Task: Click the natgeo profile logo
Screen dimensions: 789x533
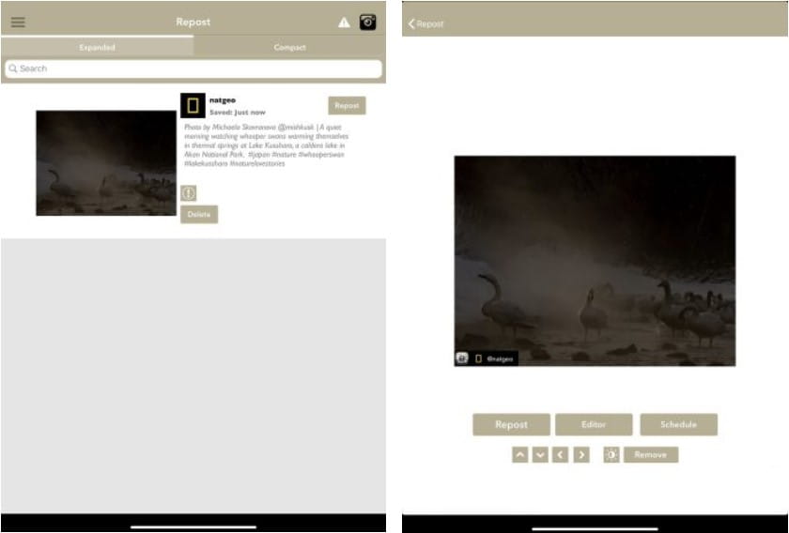Action: (193, 105)
